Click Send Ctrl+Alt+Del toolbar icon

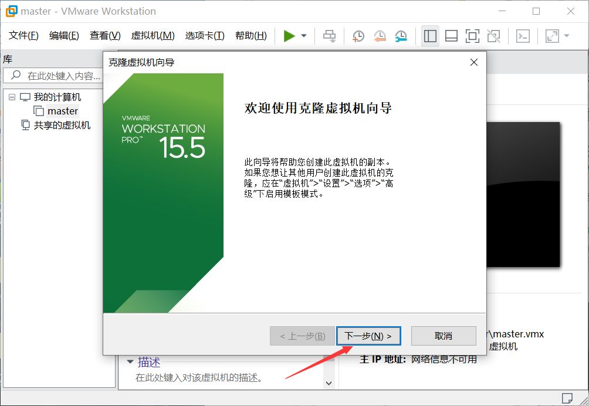coord(330,36)
